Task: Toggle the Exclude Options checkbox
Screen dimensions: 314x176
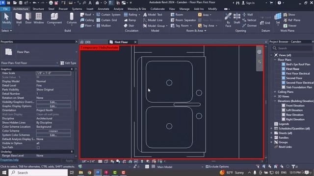Action: point(207,167)
